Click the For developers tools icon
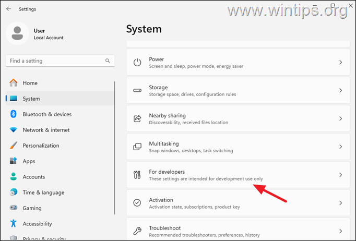The width and height of the screenshot is (356, 241). coord(137,175)
